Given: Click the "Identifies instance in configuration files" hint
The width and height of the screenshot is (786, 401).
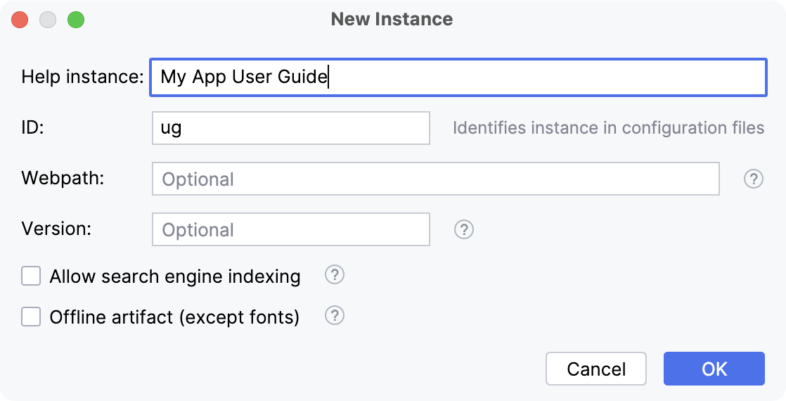Looking at the screenshot, I should [x=608, y=128].
